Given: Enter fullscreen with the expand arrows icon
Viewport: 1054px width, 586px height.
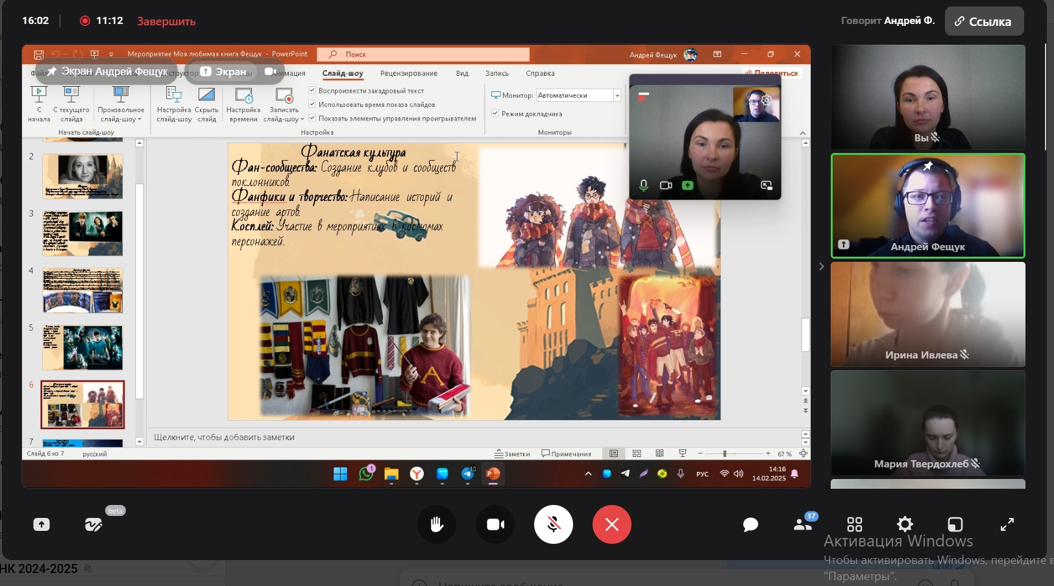Looking at the screenshot, I should (x=1007, y=524).
